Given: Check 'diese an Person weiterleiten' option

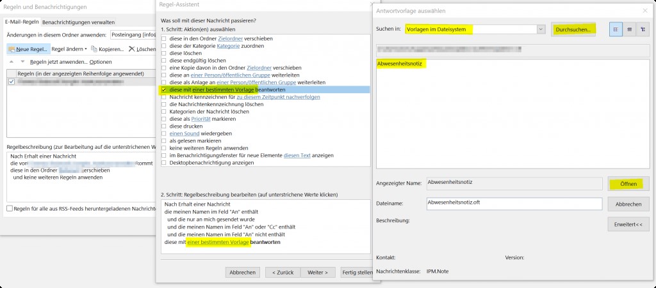Looking at the screenshot, I should click(165, 75).
